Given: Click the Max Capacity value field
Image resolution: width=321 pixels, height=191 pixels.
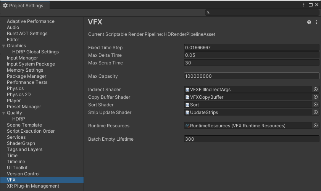Looking at the screenshot, I should click(x=251, y=76).
